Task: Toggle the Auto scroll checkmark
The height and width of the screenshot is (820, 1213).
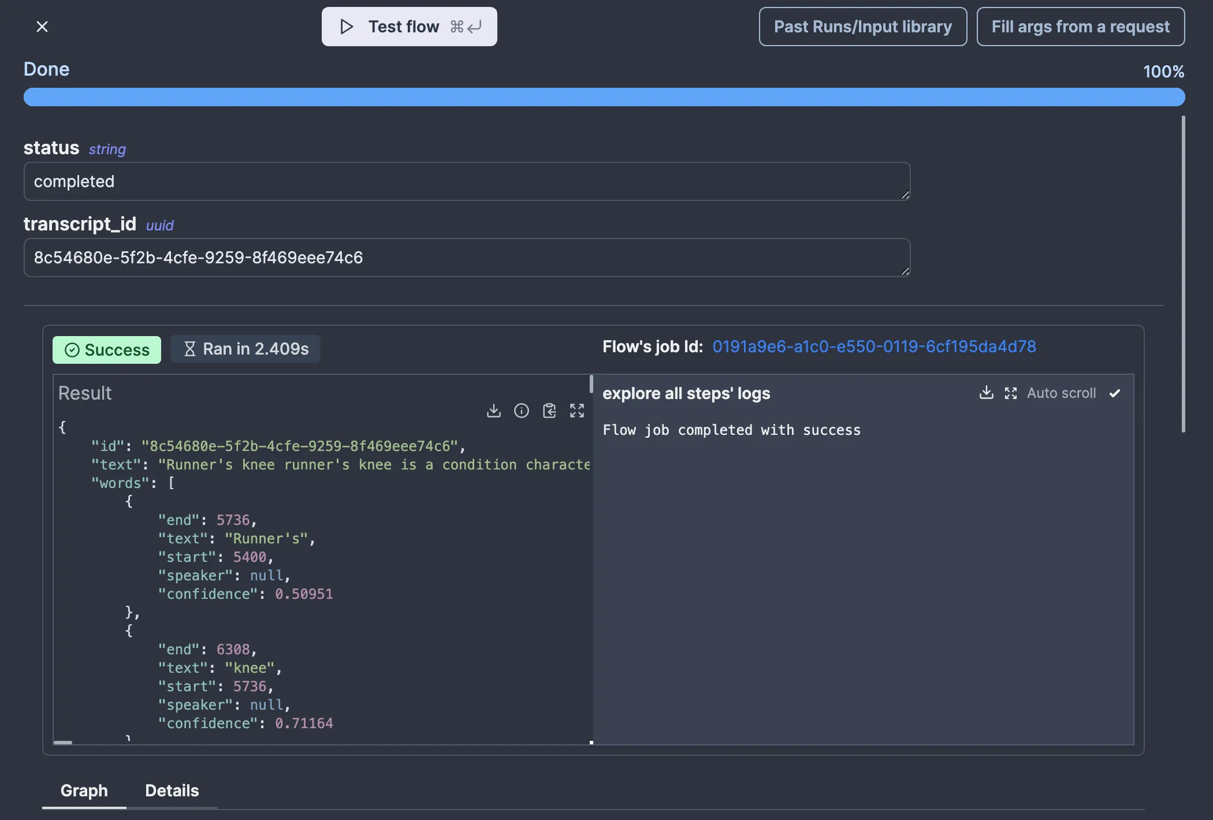Action: (1114, 393)
